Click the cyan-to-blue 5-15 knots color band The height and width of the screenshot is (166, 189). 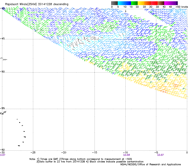[124, 3]
